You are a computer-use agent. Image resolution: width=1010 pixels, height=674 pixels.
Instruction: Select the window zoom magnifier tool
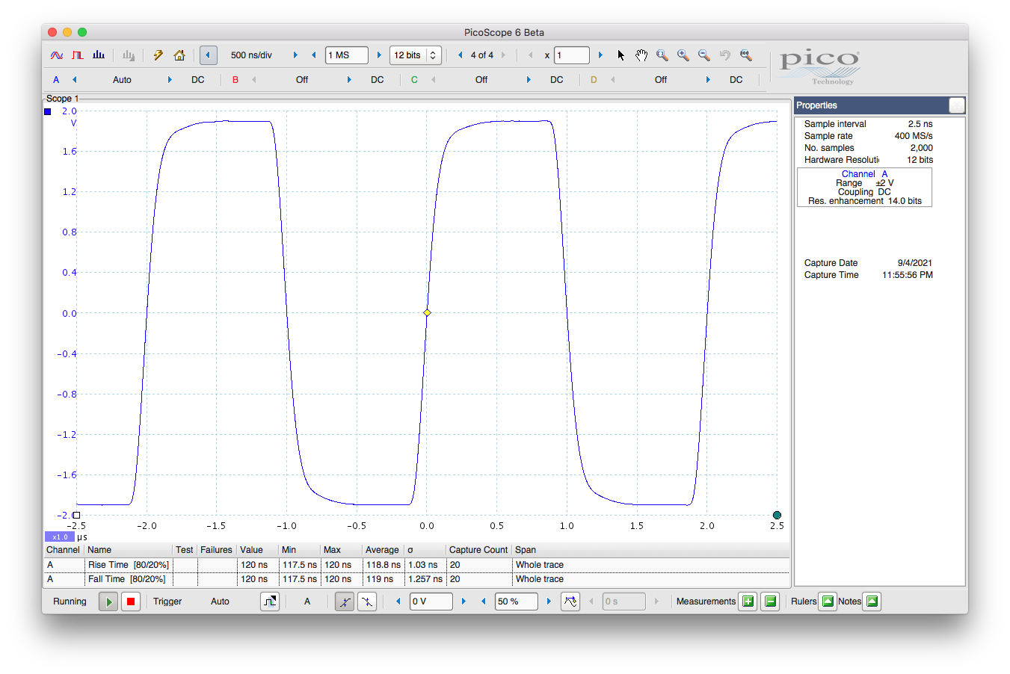pyautogui.click(x=662, y=55)
